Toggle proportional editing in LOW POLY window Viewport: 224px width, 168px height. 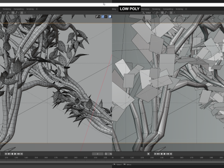pyautogui.click(x=171, y=13)
